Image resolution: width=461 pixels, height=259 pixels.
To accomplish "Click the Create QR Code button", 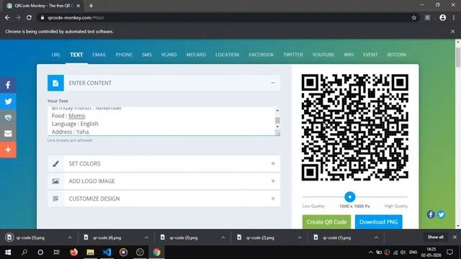I will 326,222.
